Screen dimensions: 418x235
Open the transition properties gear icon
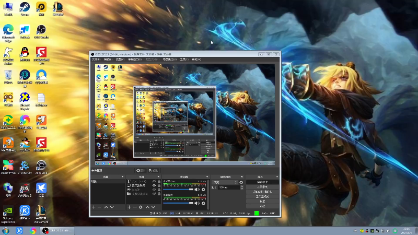241,182
